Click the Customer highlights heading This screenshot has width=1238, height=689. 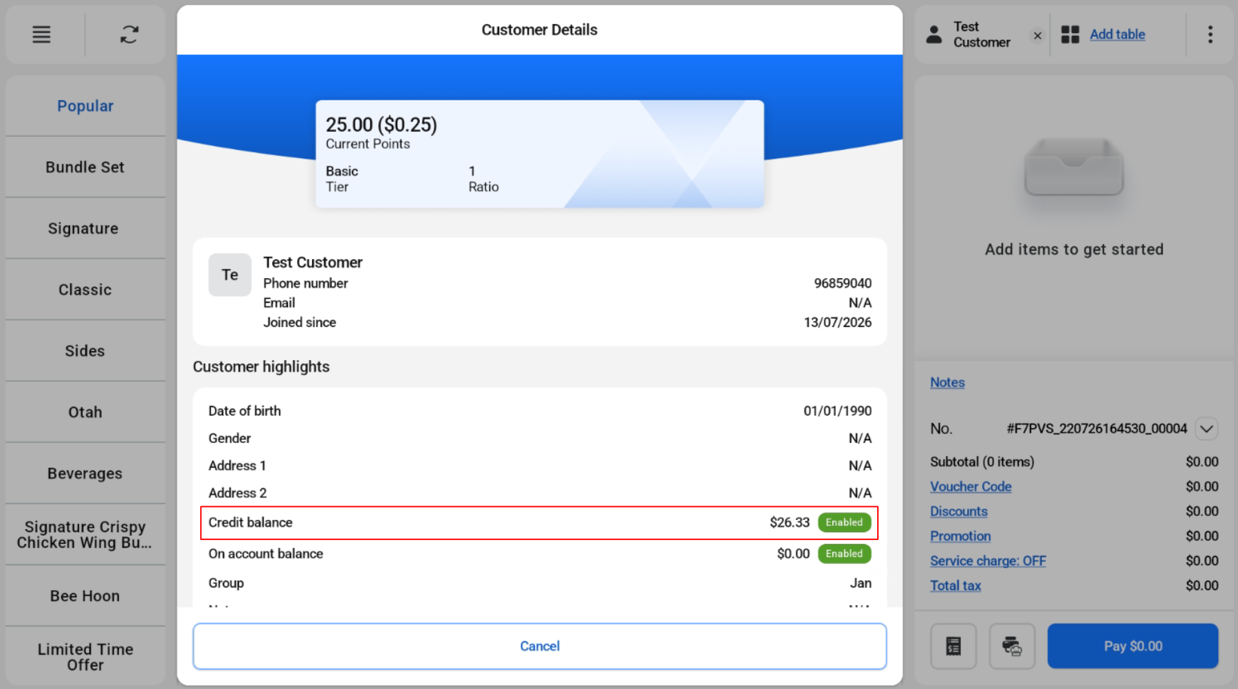click(x=261, y=367)
